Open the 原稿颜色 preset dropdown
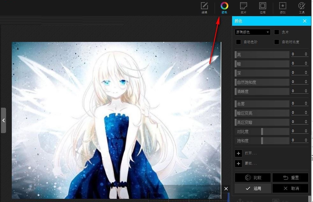The width and height of the screenshot is (313, 202). pos(253,32)
